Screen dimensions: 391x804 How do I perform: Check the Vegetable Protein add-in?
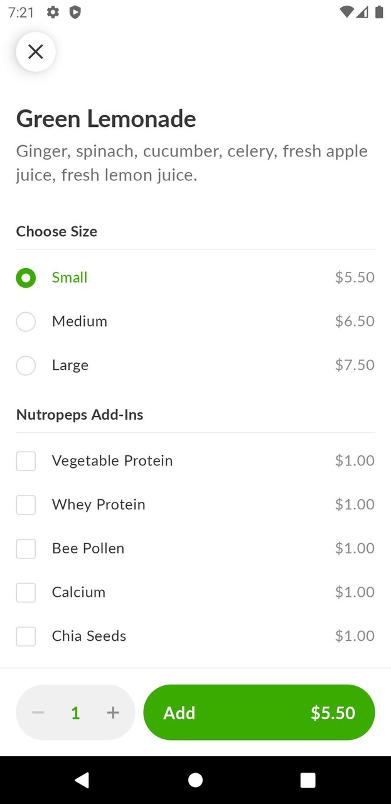(x=26, y=461)
